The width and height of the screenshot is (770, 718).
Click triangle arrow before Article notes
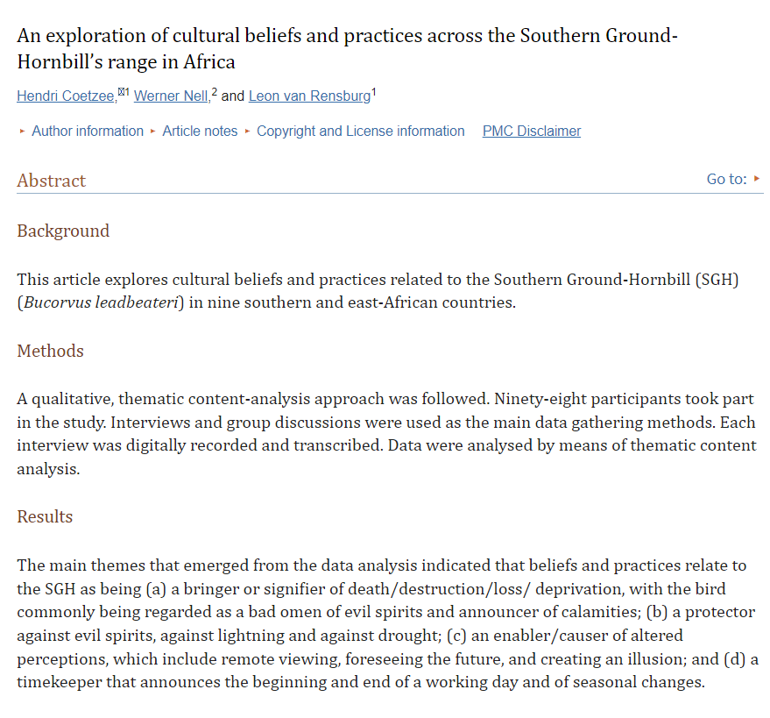click(152, 132)
